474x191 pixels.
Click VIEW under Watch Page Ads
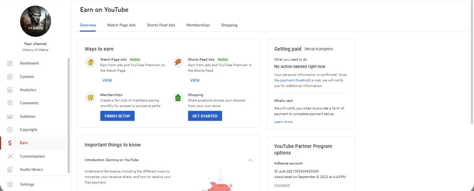coord(107,80)
